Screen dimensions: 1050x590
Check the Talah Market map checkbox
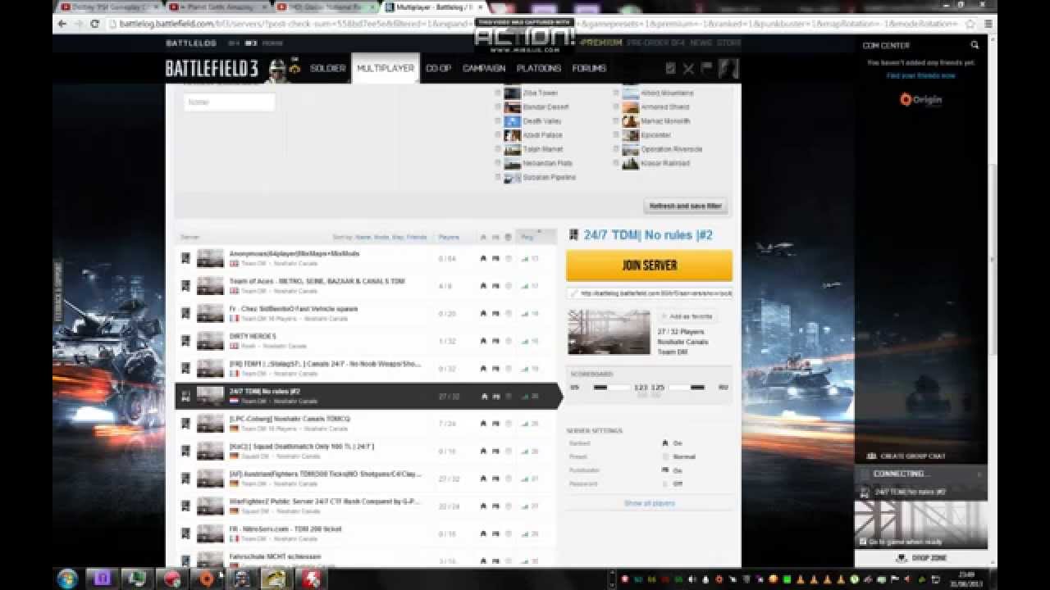[498, 149]
